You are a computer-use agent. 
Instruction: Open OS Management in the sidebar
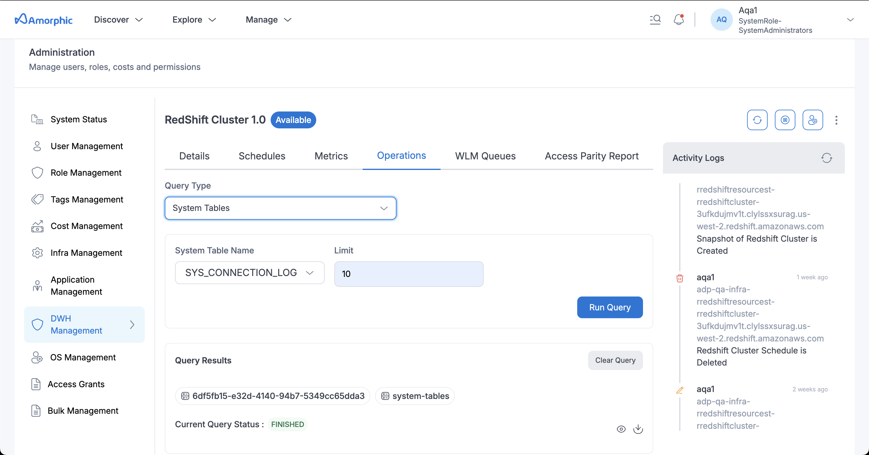point(83,357)
